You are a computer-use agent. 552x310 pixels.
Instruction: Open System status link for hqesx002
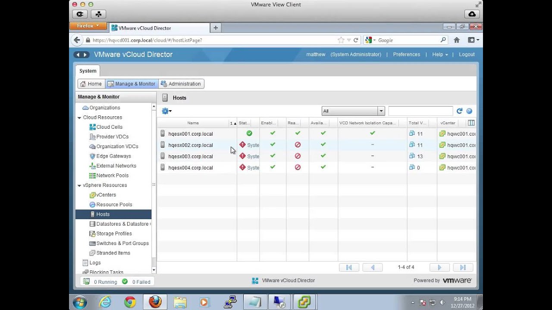click(253, 145)
